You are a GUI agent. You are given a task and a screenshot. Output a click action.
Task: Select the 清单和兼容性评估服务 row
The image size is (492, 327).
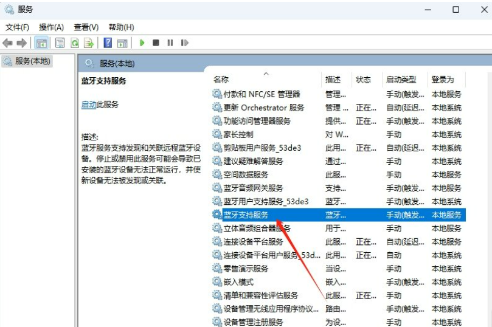point(338,295)
